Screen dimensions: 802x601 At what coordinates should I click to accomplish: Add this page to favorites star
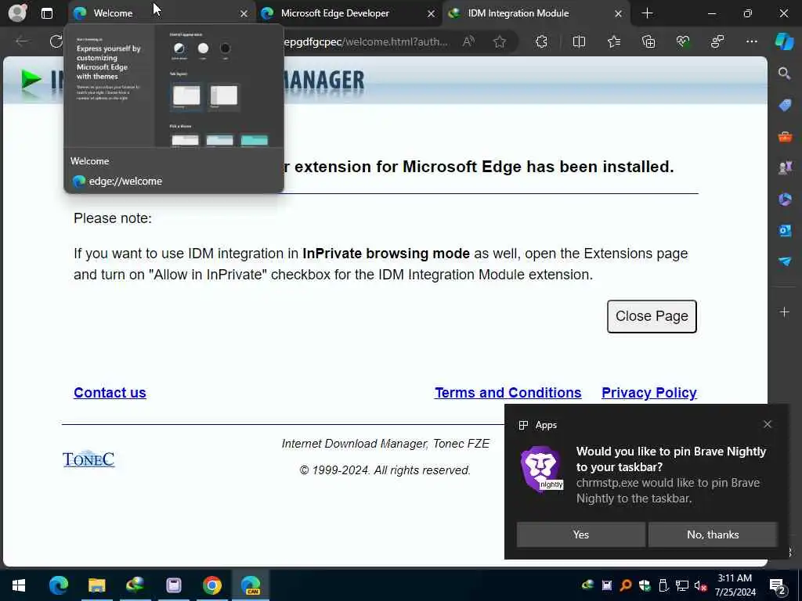click(x=500, y=42)
